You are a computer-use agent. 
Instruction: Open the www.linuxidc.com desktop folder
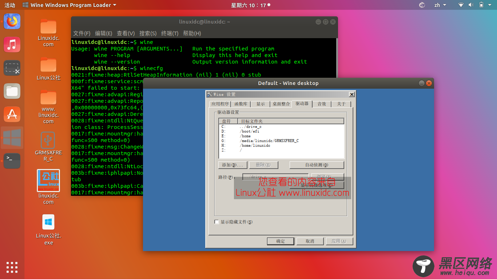(x=48, y=107)
